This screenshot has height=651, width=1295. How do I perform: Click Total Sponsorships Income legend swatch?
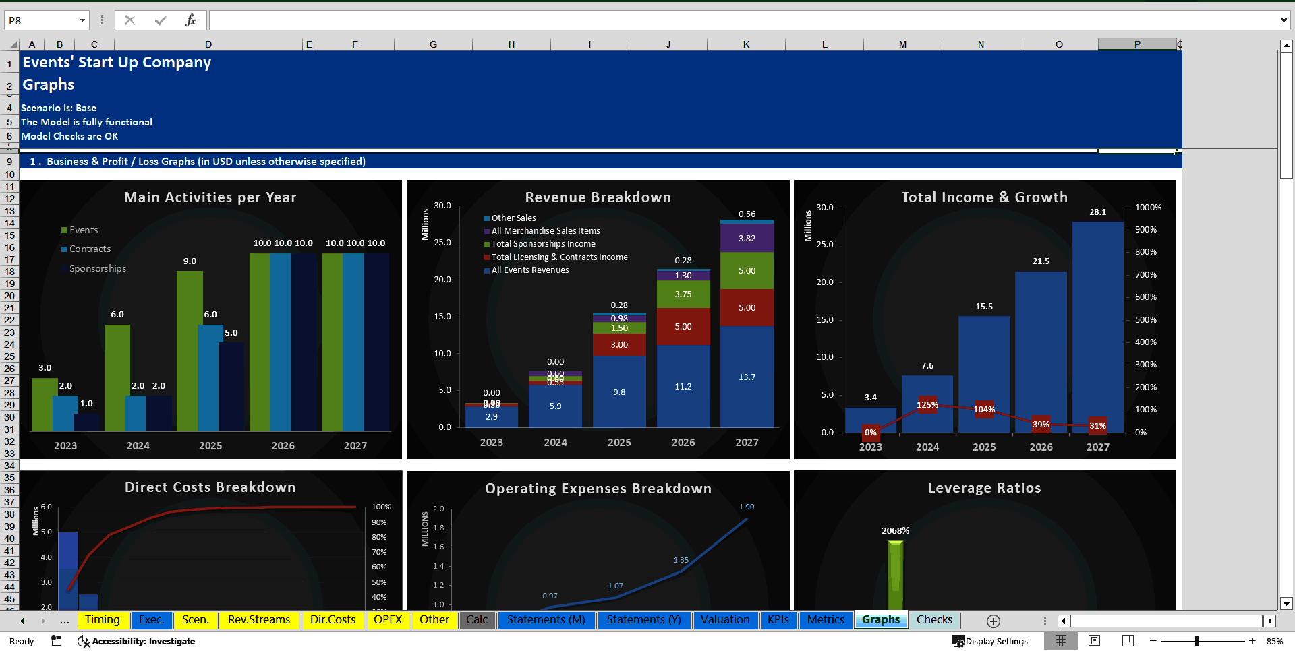click(487, 244)
